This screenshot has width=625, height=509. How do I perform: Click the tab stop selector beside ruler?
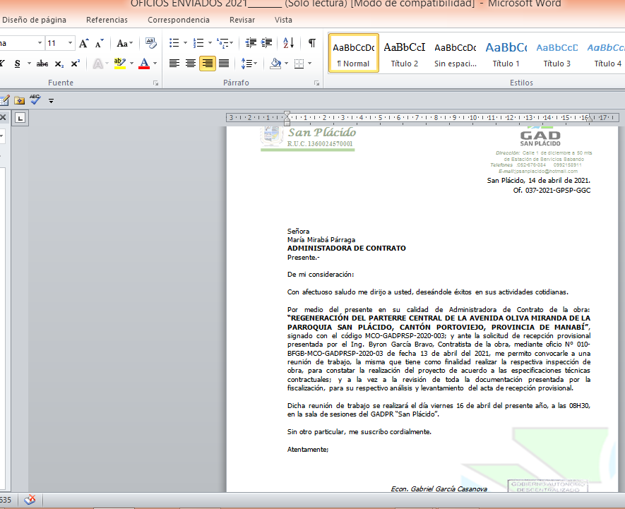[20, 117]
